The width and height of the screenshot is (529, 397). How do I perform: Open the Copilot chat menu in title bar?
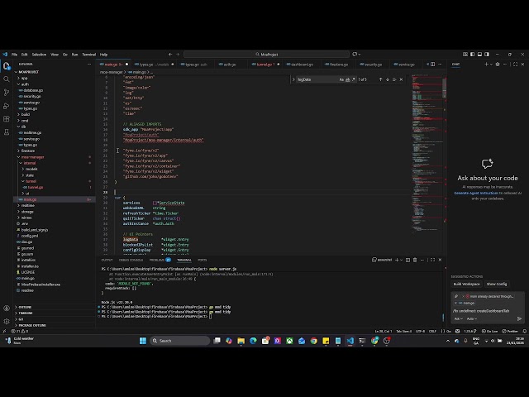point(356,54)
